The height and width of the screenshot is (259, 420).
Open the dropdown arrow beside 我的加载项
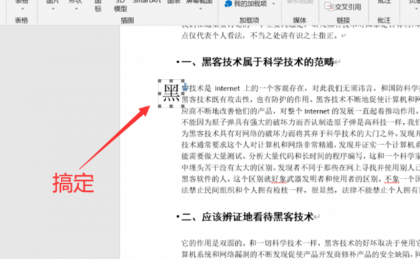(x=274, y=3)
